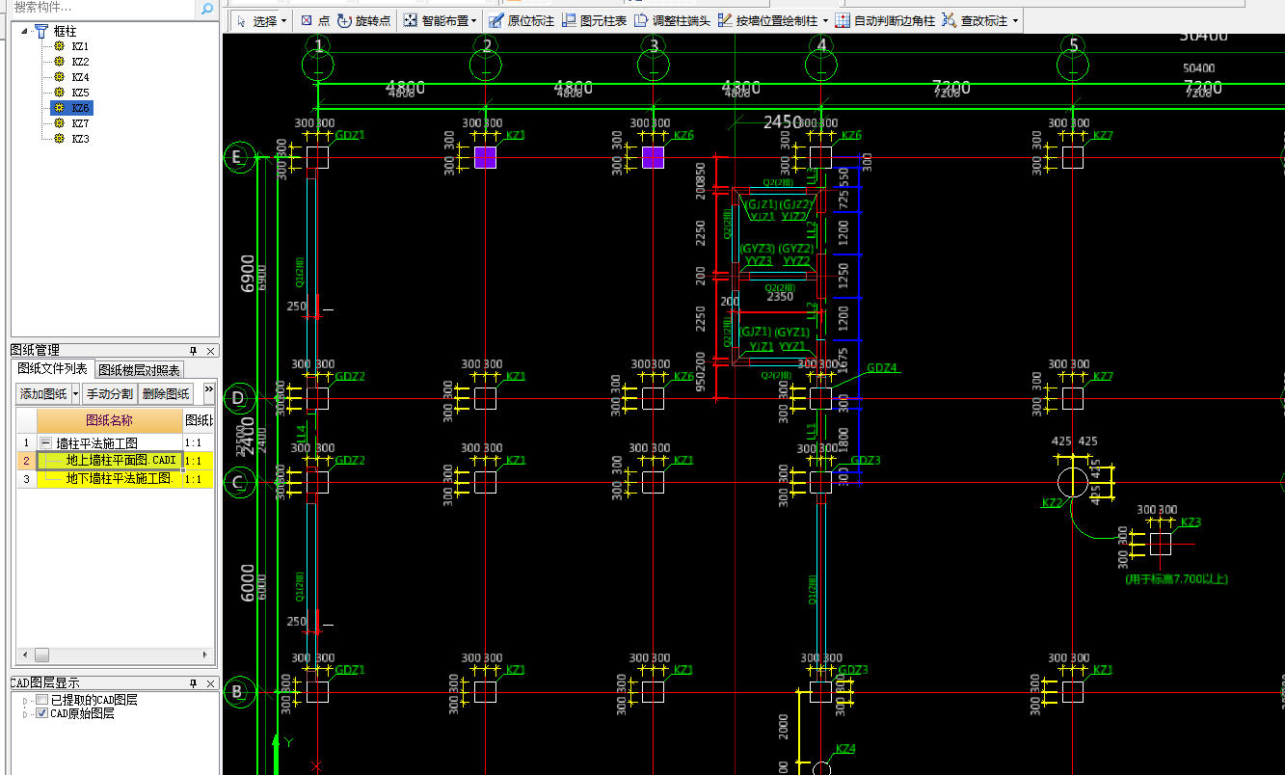This screenshot has height=775, width=1285.
Task: Select KZ4 in the component tree
Action: (x=80, y=77)
